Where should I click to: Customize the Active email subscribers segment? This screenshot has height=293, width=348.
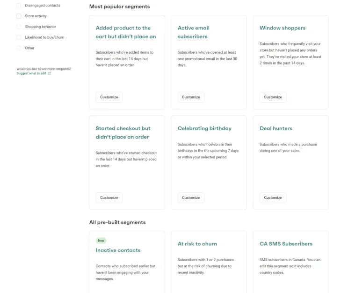(x=191, y=97)
